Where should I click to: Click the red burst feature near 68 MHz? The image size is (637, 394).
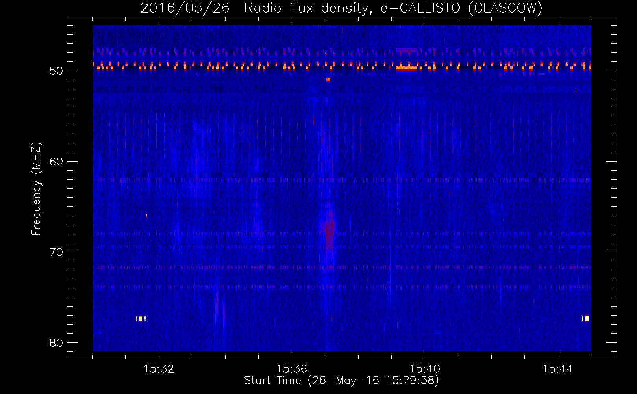click(x=330, y=230)
